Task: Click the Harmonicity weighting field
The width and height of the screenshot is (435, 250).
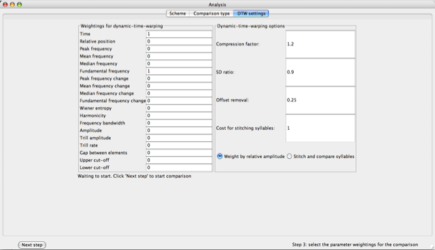Action: coord(179,116)
